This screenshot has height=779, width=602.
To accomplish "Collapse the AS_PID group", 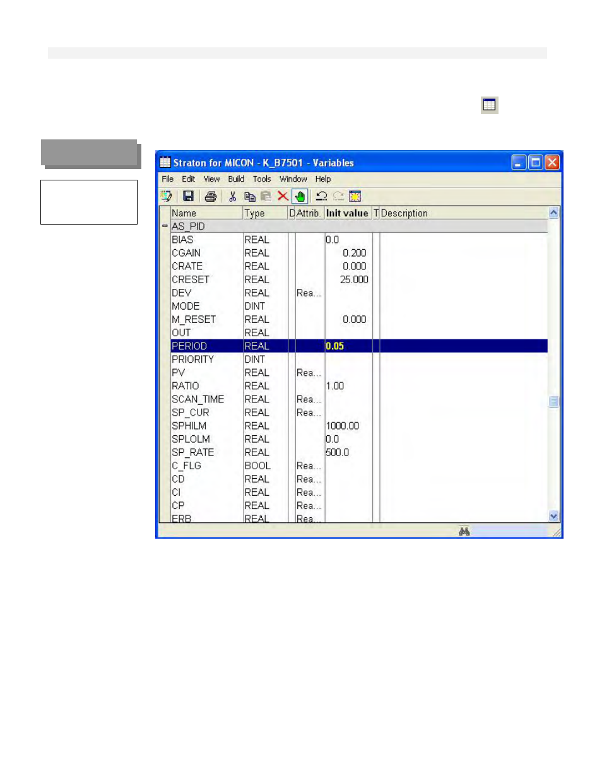I will tap(165, 226).
